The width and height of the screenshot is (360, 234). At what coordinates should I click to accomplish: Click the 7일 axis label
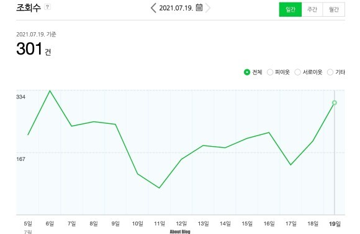[x=71, y=223]
